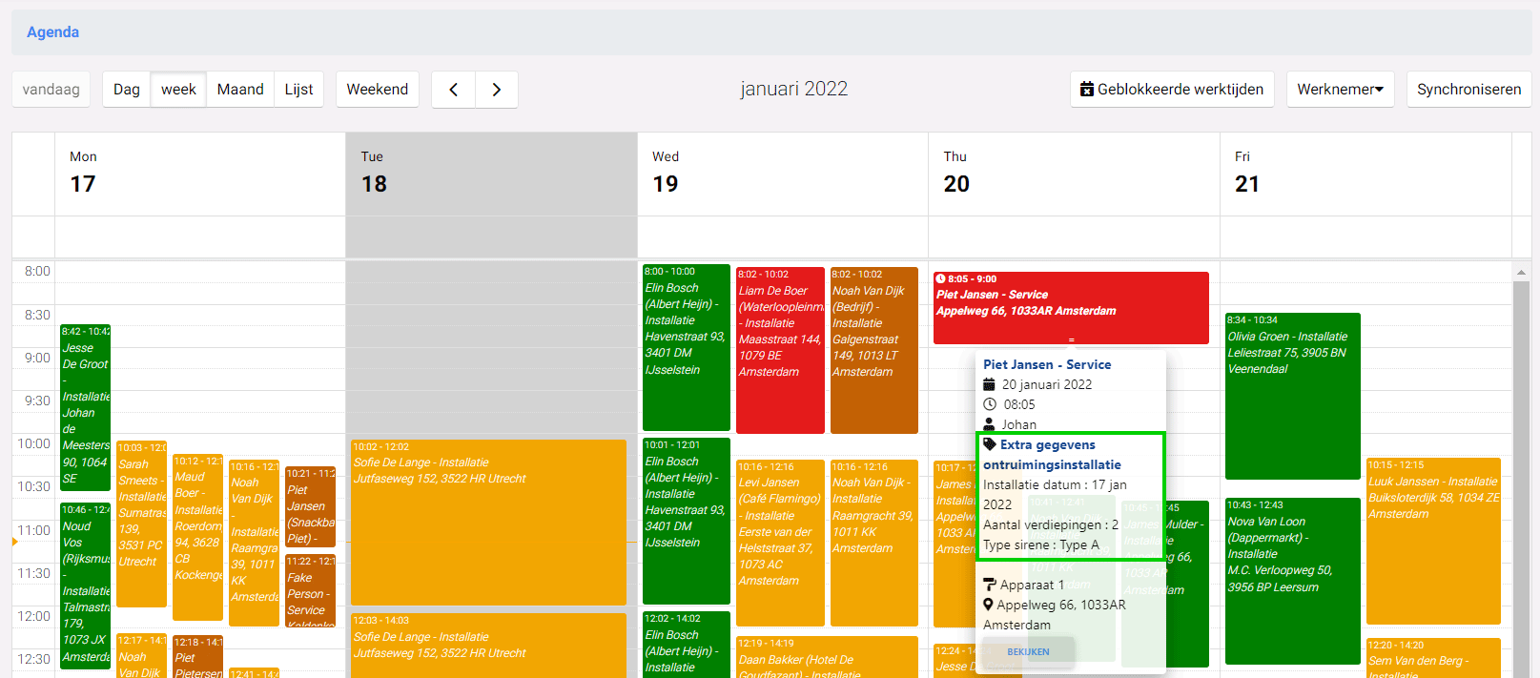Click the scrollbar up arrow of the calendar
Image resolution: width=1540 pixels, height=678 pixels.
coord(1521,273)
